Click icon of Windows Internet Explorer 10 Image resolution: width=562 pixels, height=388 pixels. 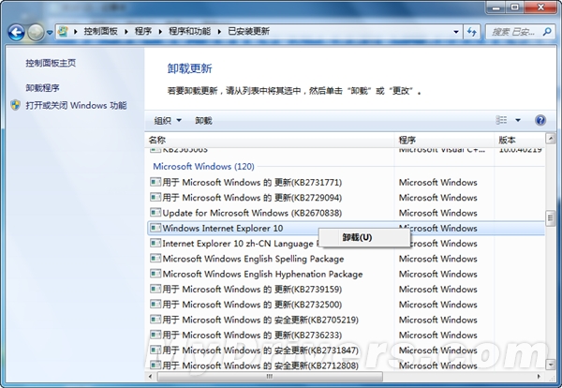coord(155,228)
